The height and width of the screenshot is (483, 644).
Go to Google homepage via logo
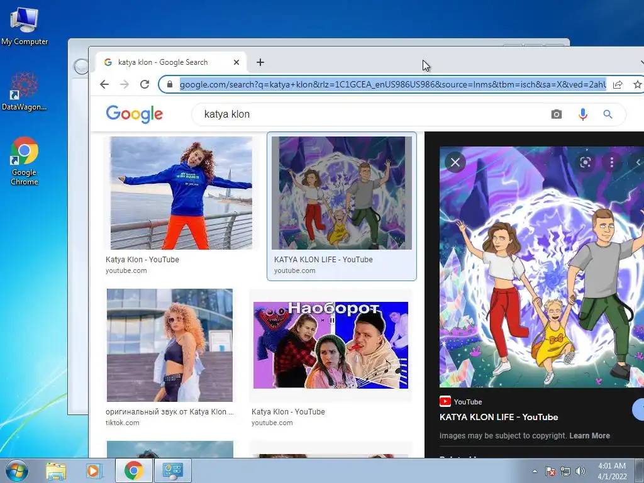(135, 114)
